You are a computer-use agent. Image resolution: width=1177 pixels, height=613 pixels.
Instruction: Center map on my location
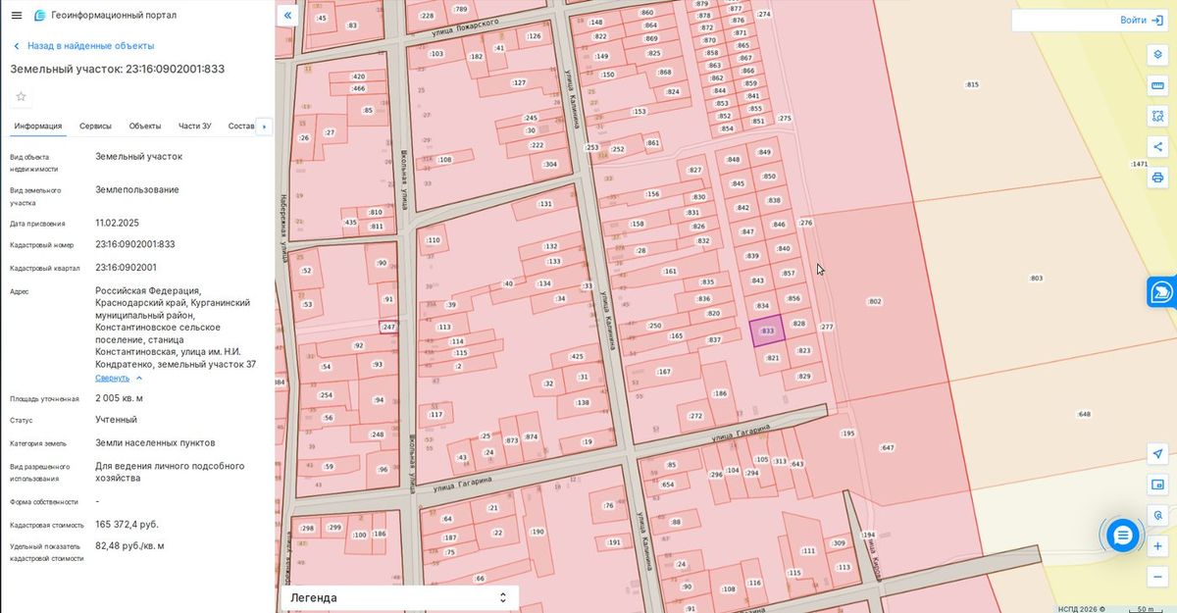click(1157, 453)
